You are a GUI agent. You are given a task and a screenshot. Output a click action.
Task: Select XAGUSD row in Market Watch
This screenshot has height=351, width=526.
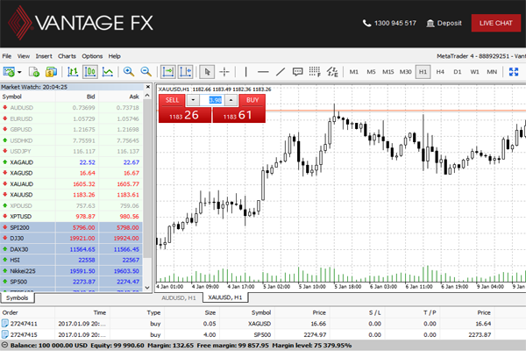(x=72, y=173)
